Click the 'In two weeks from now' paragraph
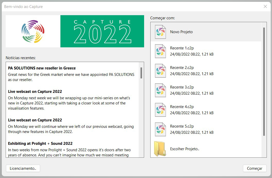 pos(69,153)
